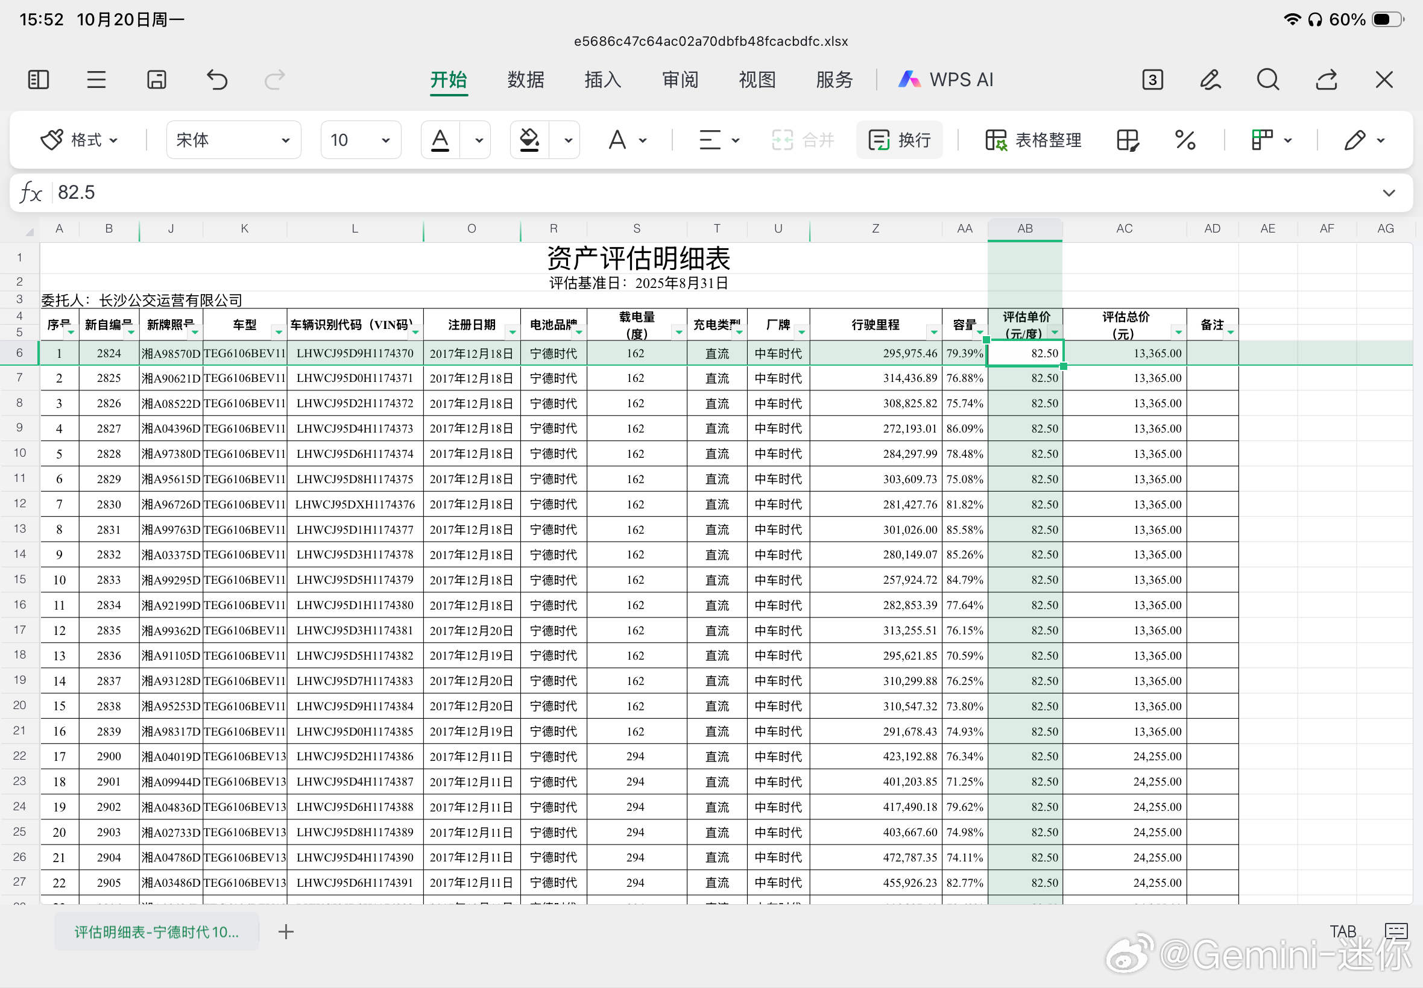The width and height of the screenshot is (1423, 988).
Task: Click the share export icon
Action: click(1326, 80)
